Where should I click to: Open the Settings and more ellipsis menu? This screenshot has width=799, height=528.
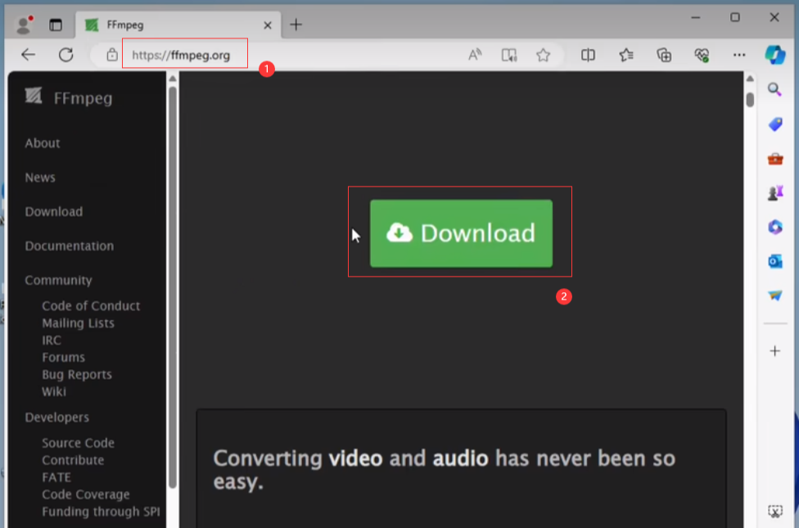click(739, 55)
